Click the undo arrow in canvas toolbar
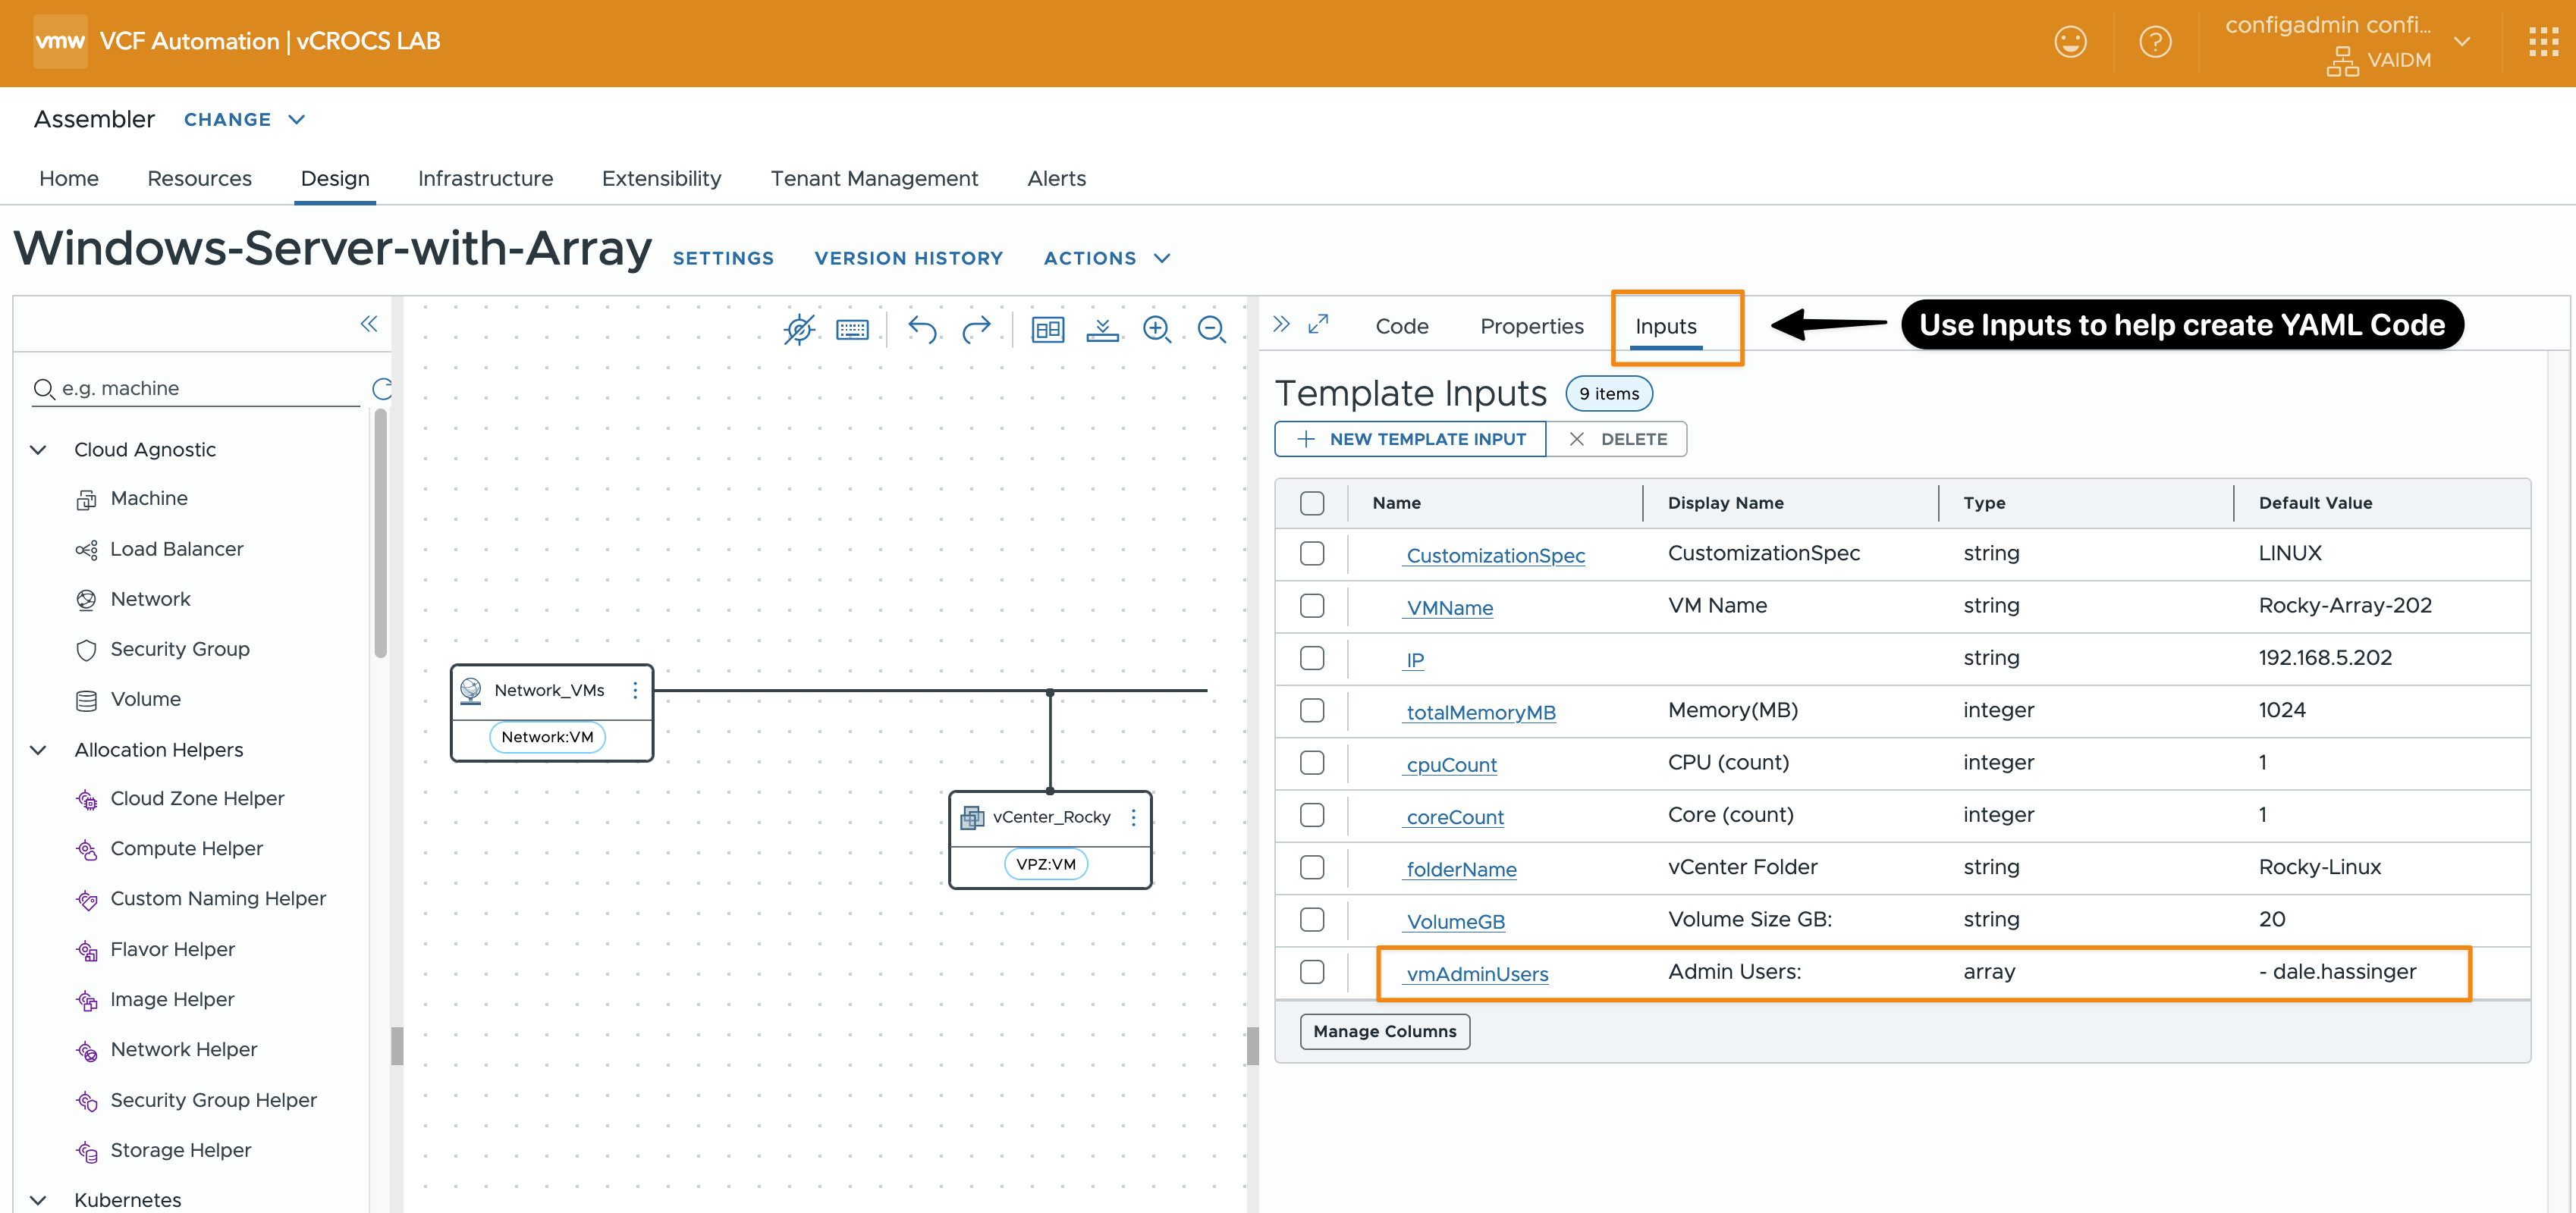This screenshot has width=2576, height=1213. 921,329
